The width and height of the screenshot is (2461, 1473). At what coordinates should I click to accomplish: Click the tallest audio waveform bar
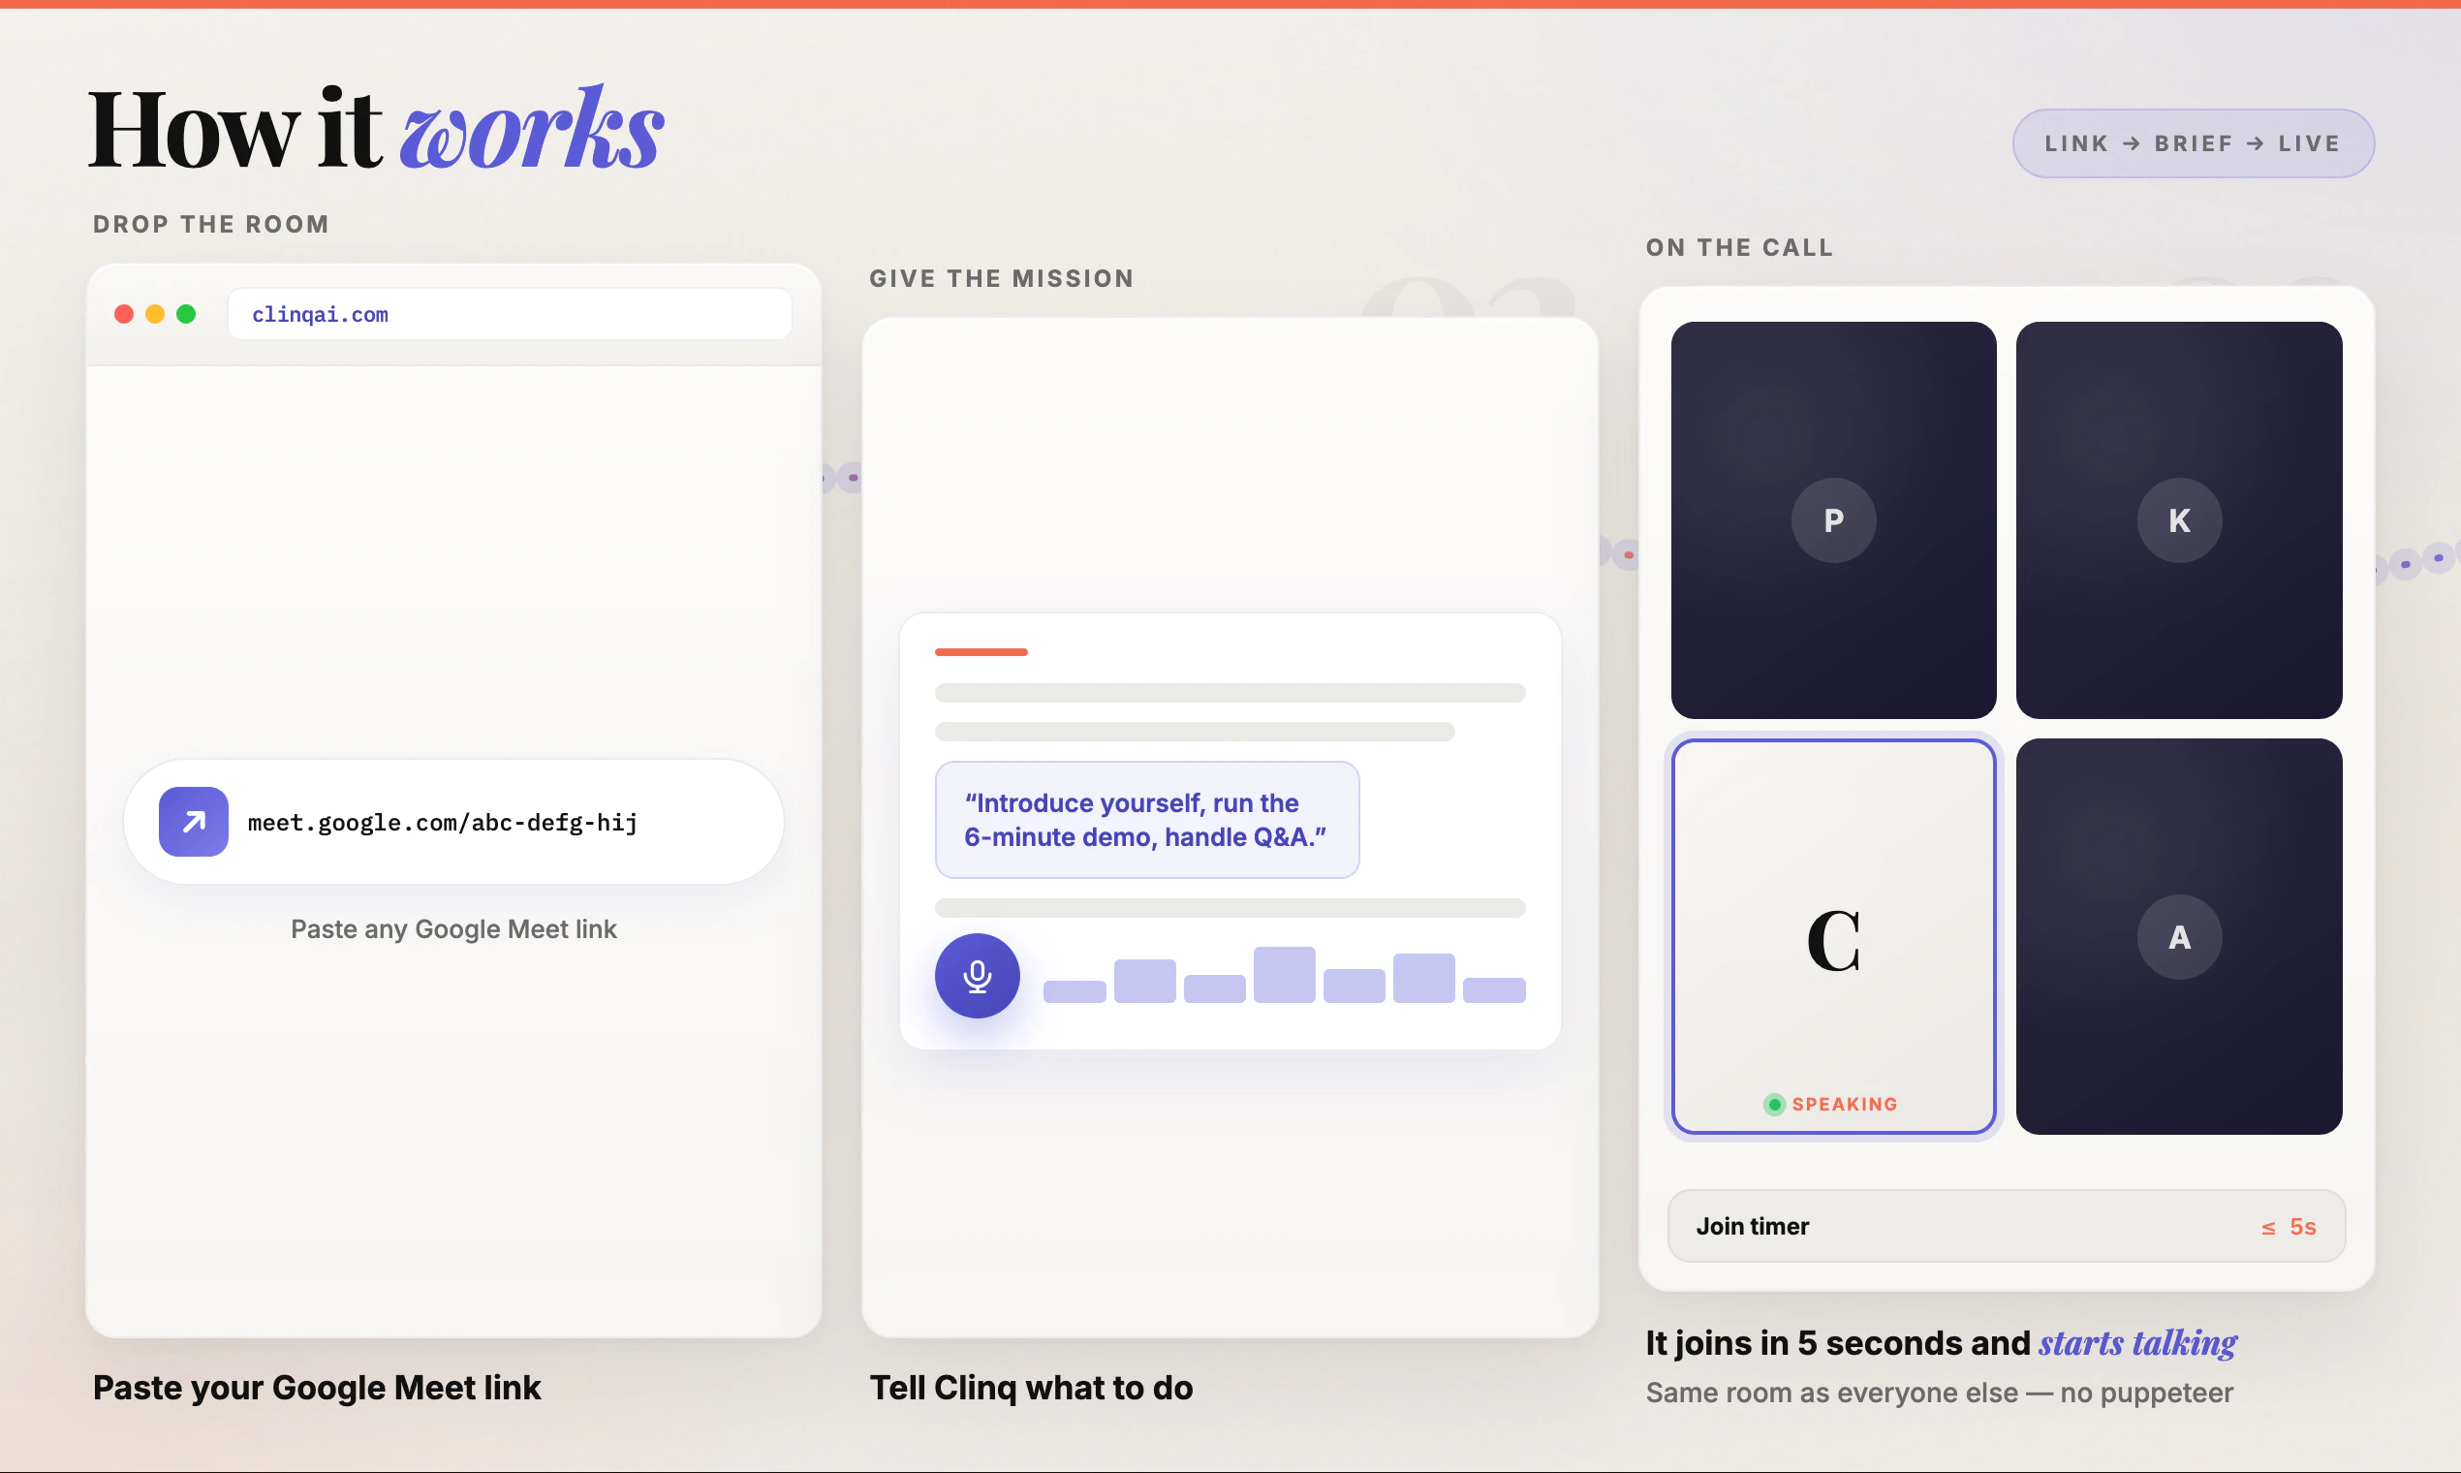1284,975
